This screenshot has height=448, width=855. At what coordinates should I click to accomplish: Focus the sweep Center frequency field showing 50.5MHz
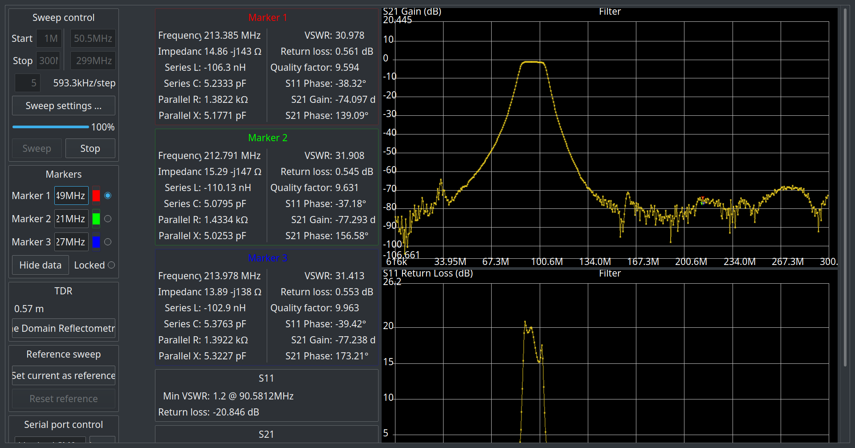point(93,38)
